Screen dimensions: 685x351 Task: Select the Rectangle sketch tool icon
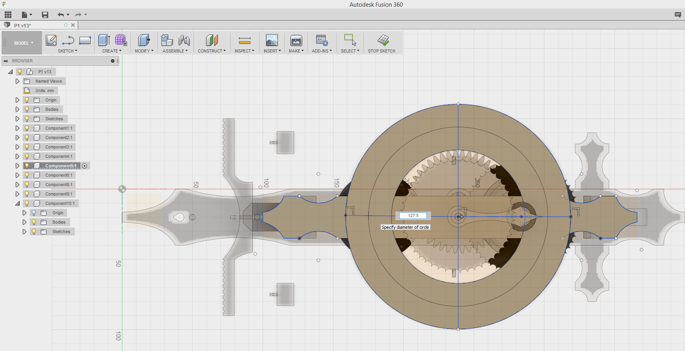tap(85, 40)
